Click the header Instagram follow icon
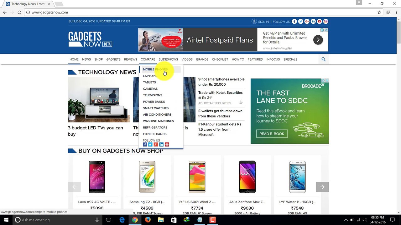The width and height of the screenshot is (401, 225). [326, 22]
